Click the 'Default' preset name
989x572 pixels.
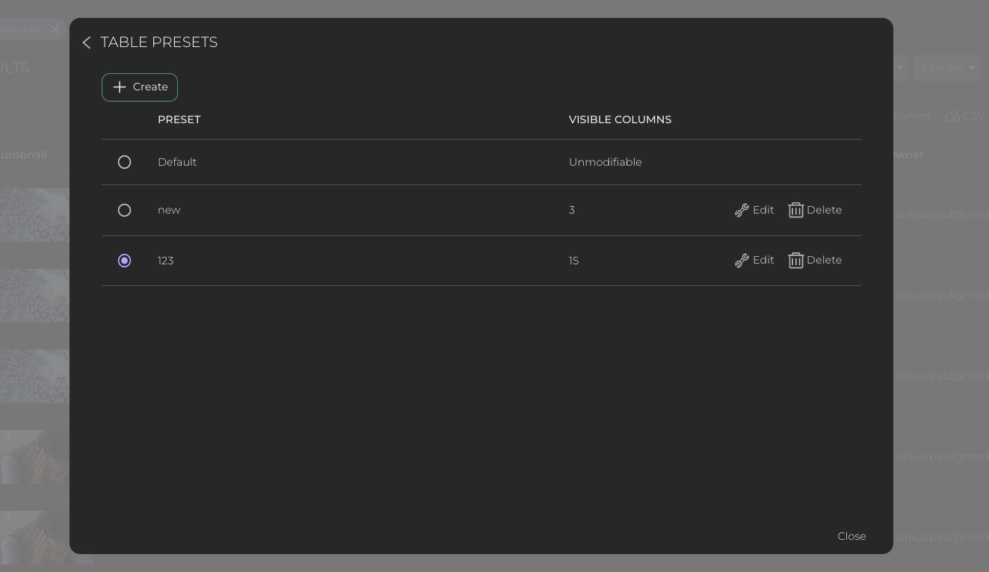pyautogui.click(x=177, y=162)
